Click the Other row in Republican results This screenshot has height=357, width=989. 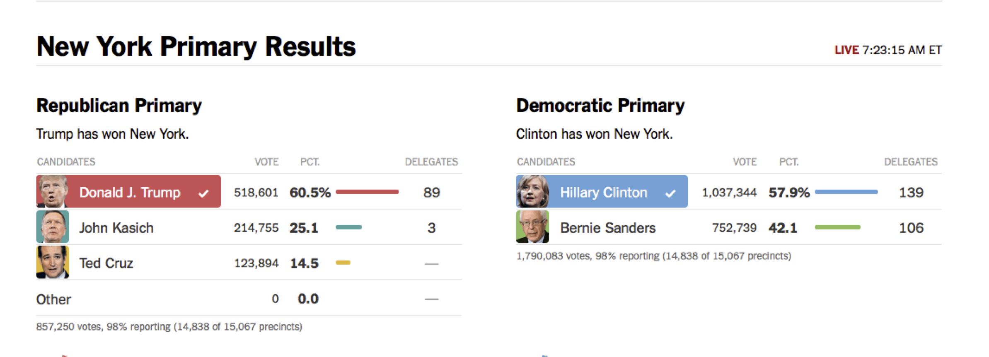[54, 299]
